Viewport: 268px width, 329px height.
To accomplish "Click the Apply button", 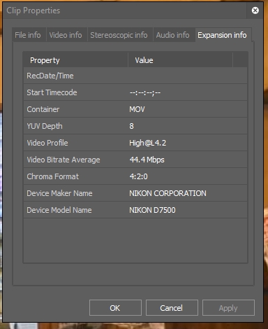I will (228, 308).
